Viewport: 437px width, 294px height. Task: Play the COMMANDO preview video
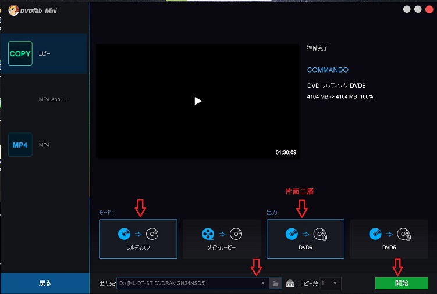(x=198, y=101)
